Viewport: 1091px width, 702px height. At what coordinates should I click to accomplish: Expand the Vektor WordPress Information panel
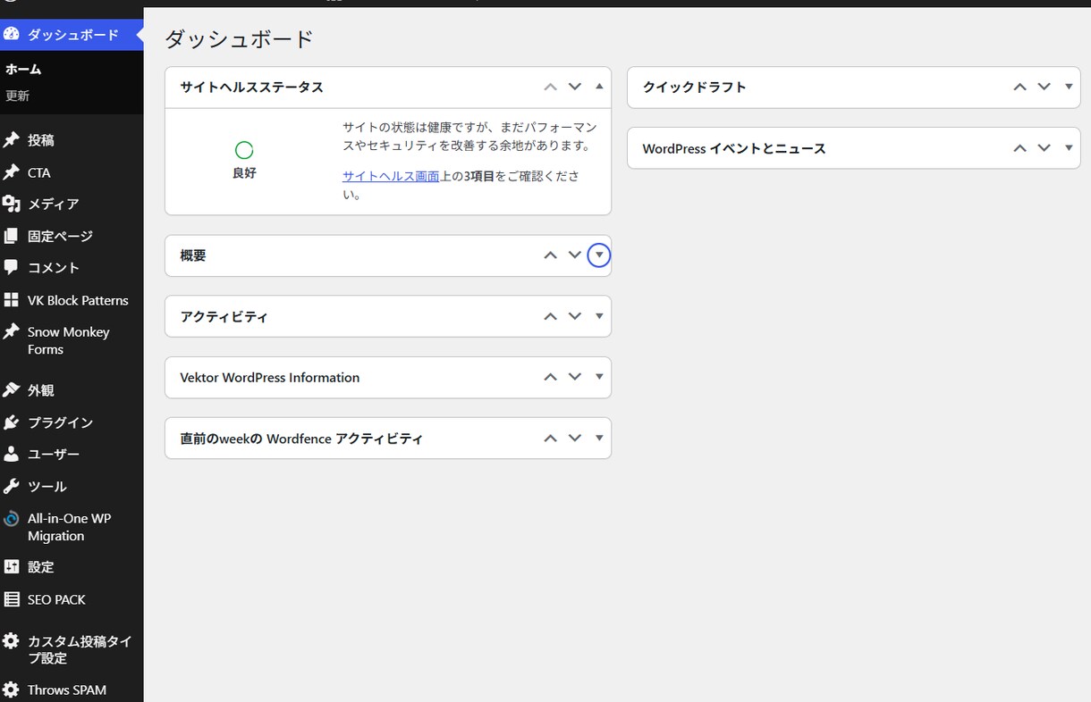pos(599,377)
